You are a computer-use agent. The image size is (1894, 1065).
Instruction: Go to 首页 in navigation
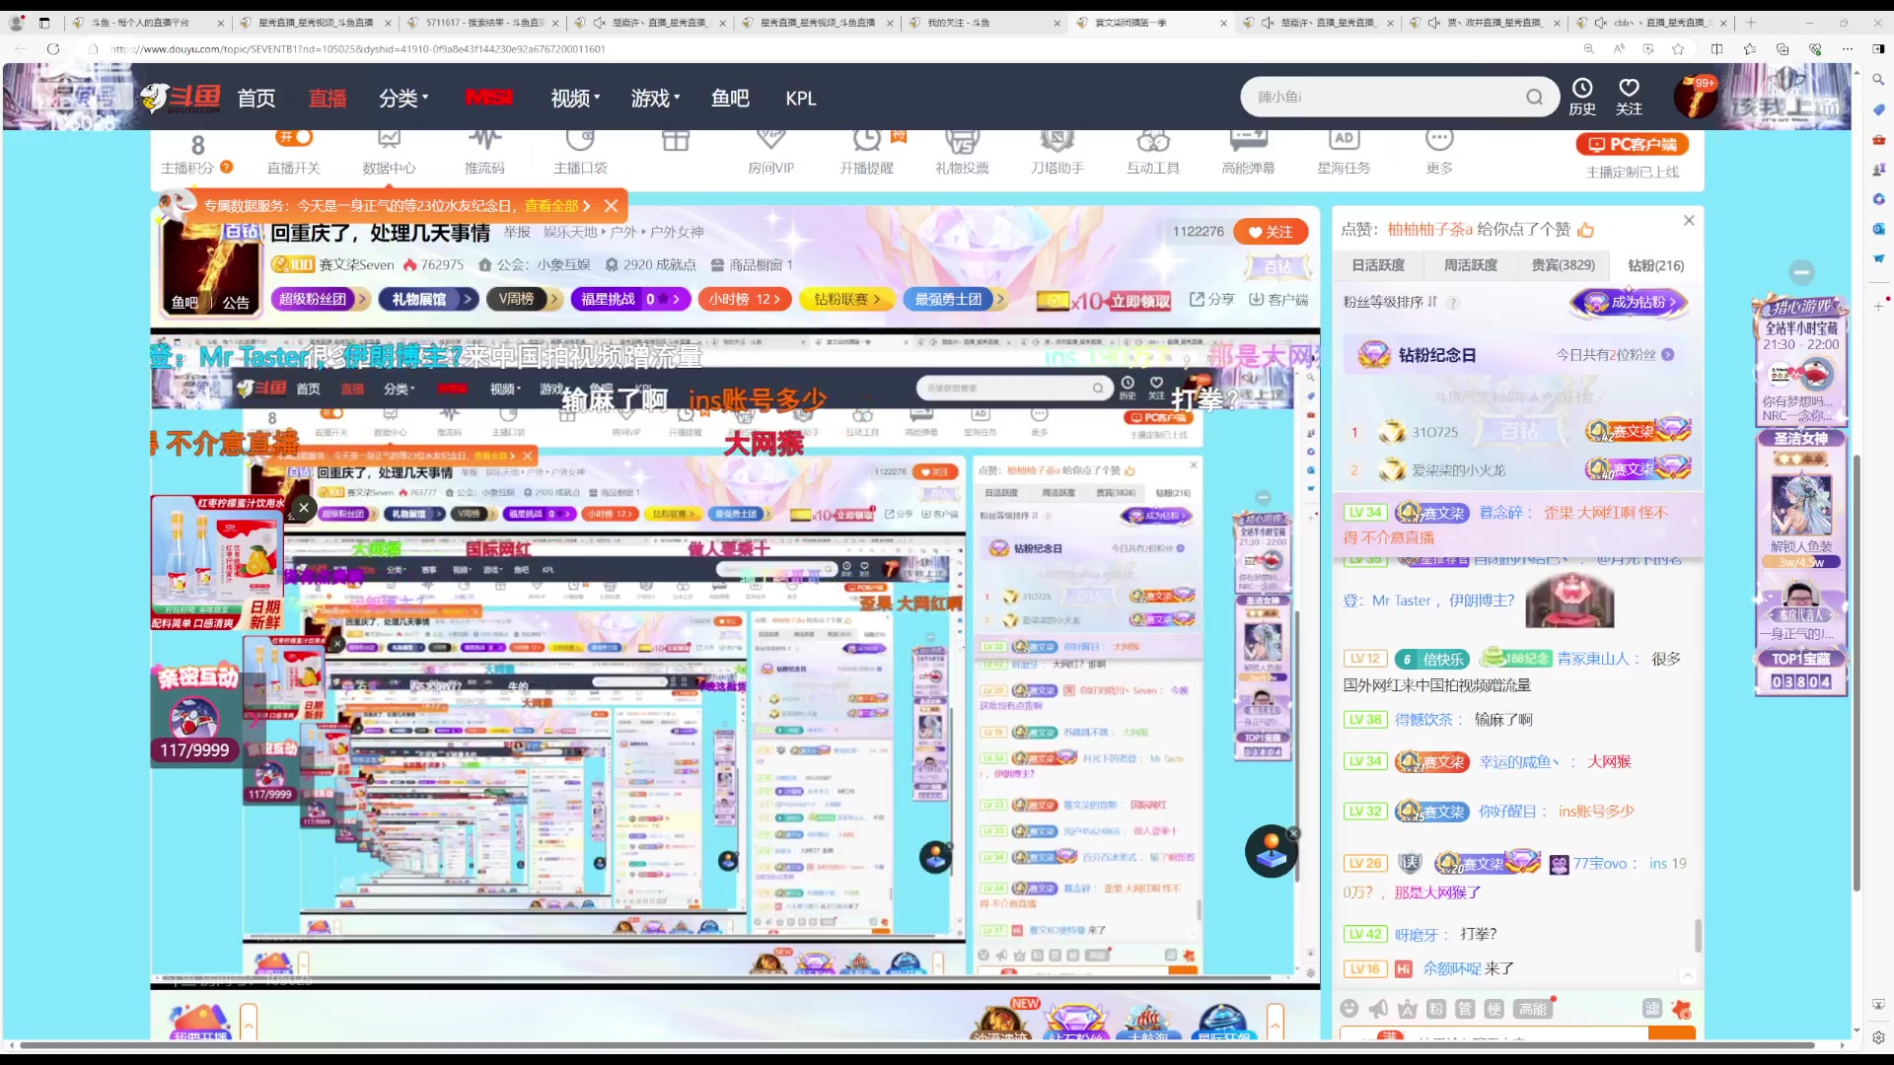256,98
